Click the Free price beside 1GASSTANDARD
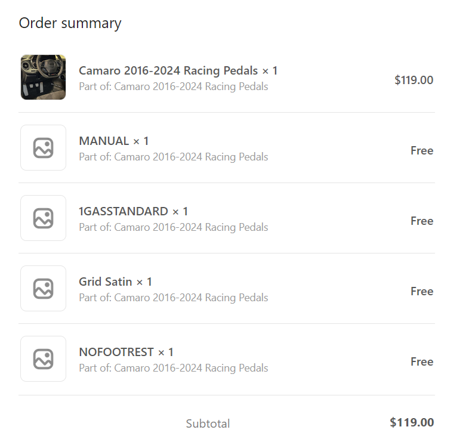The height and width of the screenshot is (436, 457). click(421, 221)
